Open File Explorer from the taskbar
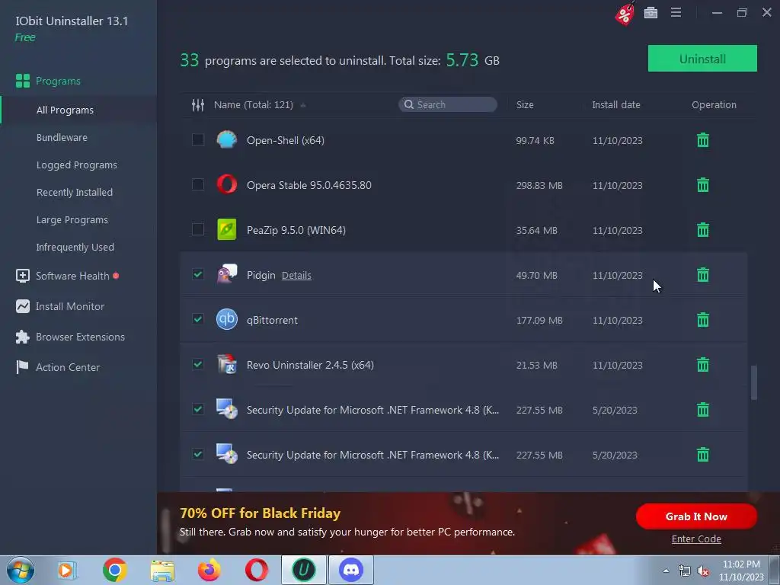The image size is (780, 585). (162, 571)
